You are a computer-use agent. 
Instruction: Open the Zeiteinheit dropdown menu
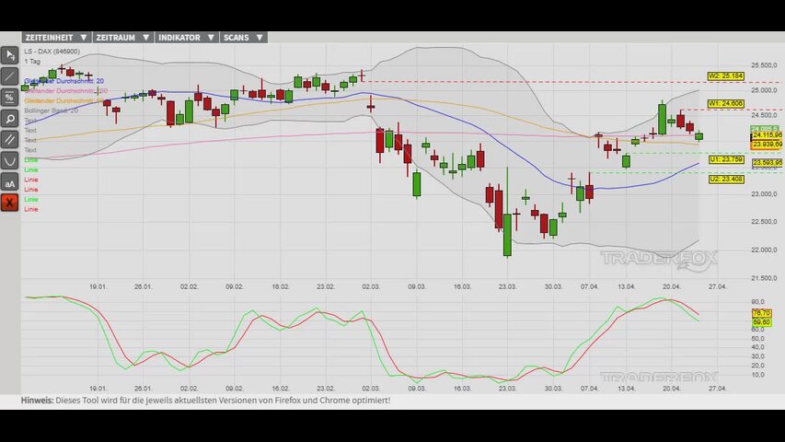coord(54,38)
